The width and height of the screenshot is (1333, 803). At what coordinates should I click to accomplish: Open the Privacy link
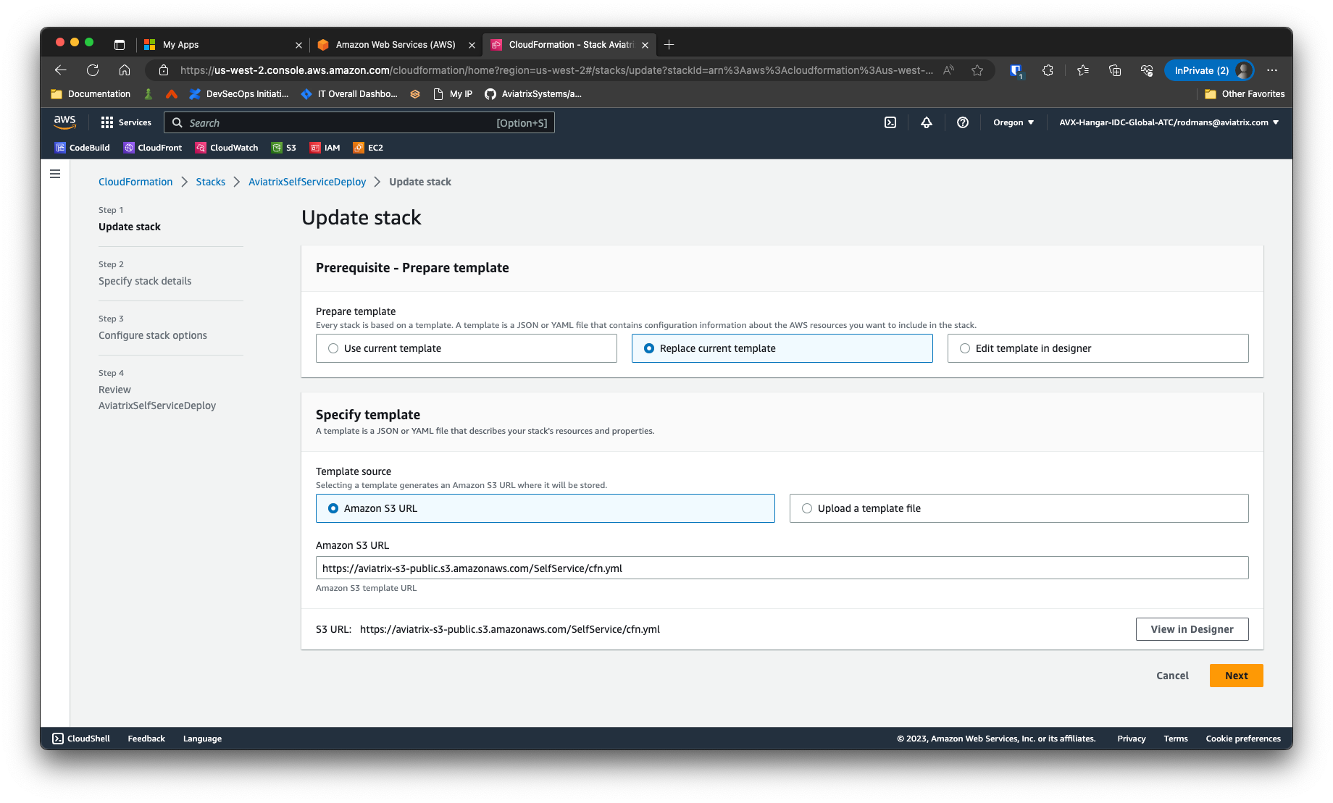pos(1131,739)
